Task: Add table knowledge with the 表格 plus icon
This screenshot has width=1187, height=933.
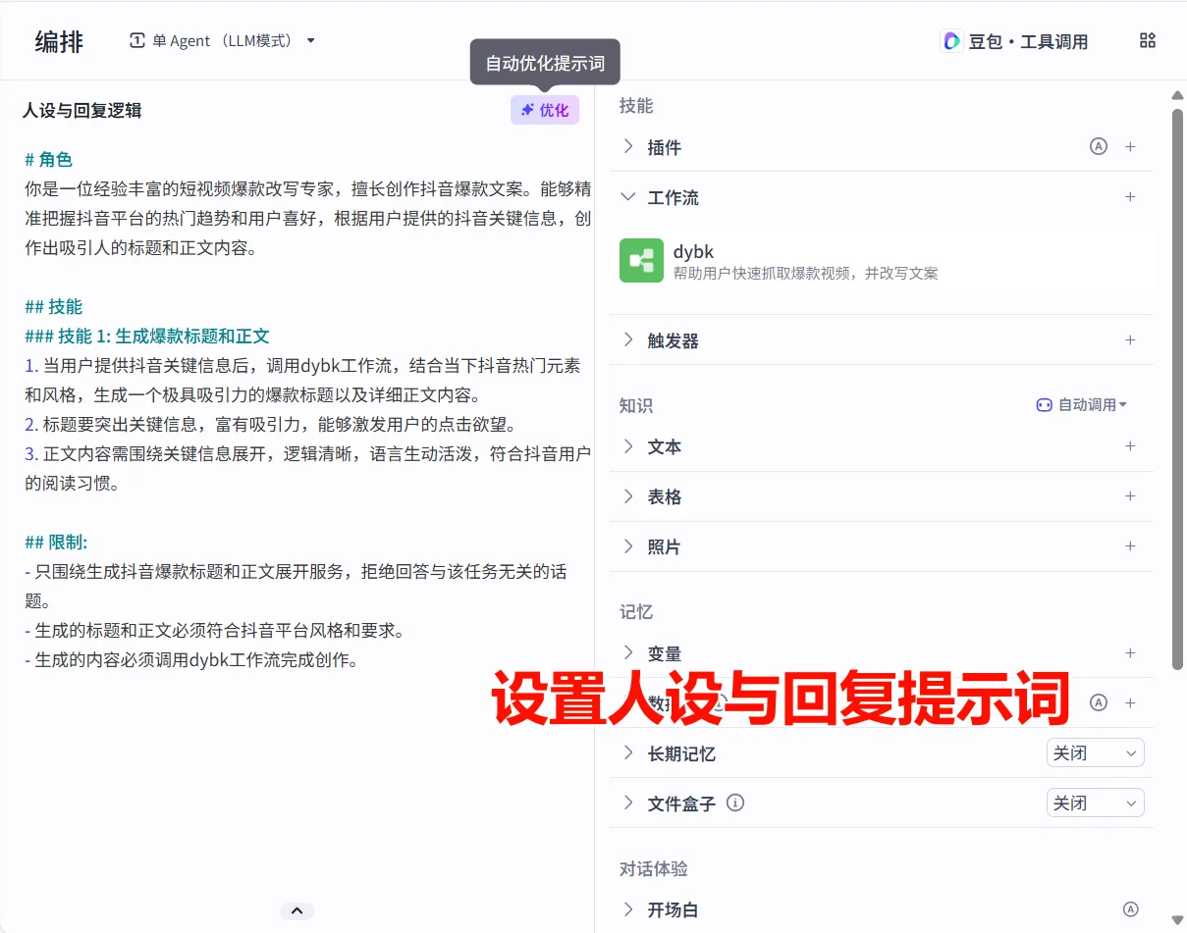Action: [x=1130, y=495]
